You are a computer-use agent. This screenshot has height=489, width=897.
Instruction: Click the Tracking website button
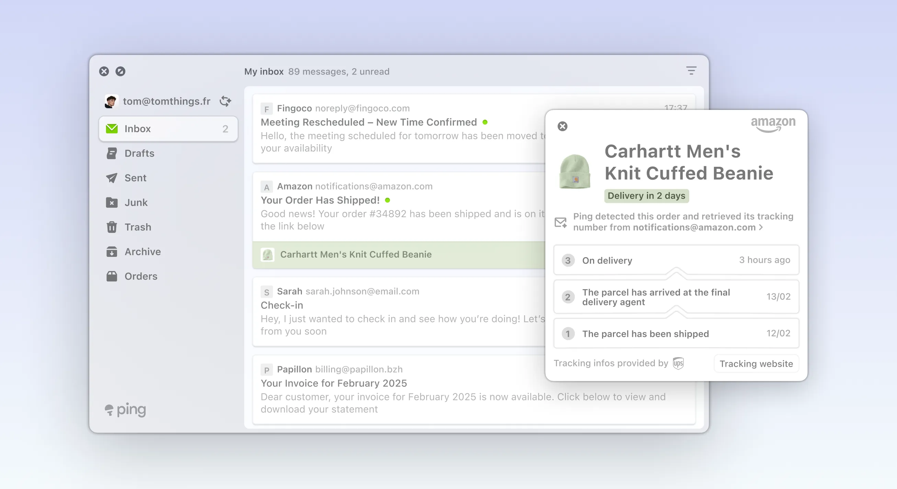[756, 364]
